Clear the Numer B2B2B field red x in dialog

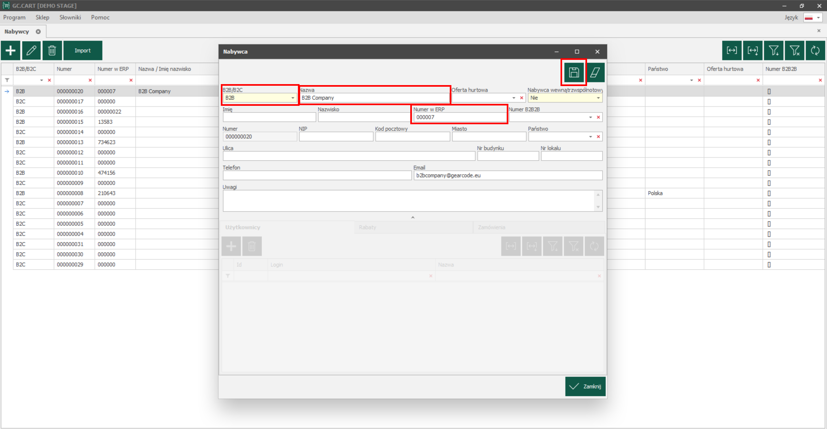598,117
